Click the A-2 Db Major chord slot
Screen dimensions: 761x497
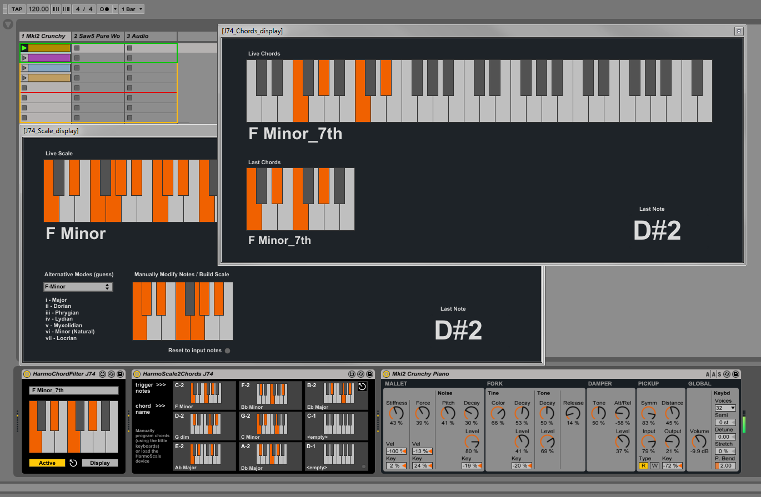click(x=271, y=457)
